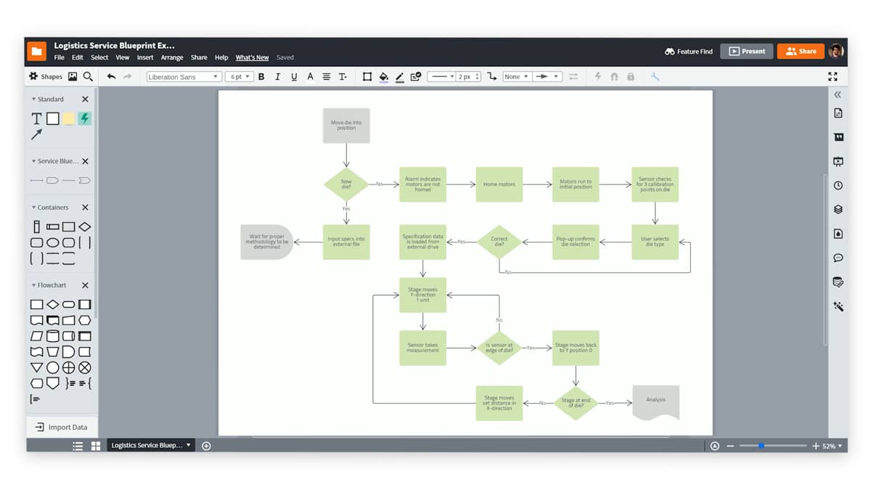Open the Liberation Sans font dropdown
The height and width of the screenshot is (490, 871).
pyautogui.click(x=184, y=76)
